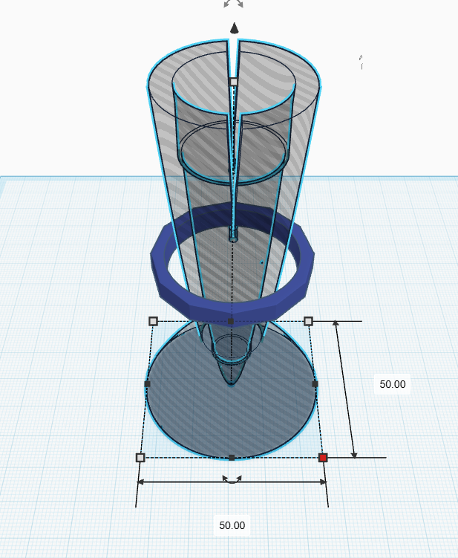The image size is (458, 558).
Task: Select the flat circular disc on the workplane
Action: 186,416
